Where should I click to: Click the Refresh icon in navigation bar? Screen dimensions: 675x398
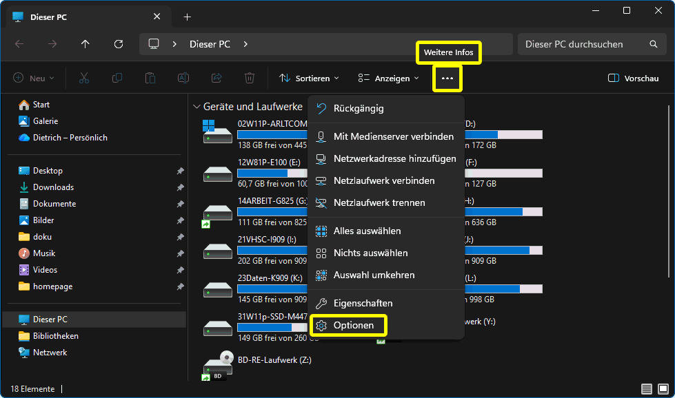pos(119,44)
